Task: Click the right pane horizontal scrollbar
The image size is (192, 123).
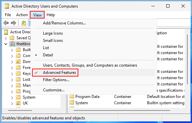Action: click(122, 110)
